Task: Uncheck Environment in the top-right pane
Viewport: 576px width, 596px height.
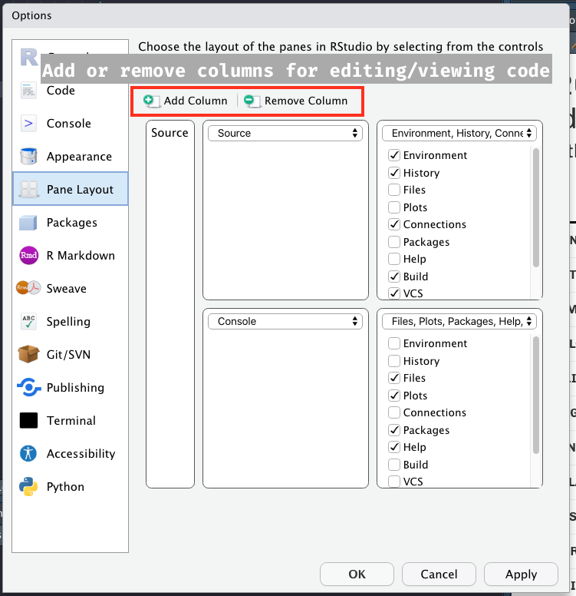Action: coord(394,155)
